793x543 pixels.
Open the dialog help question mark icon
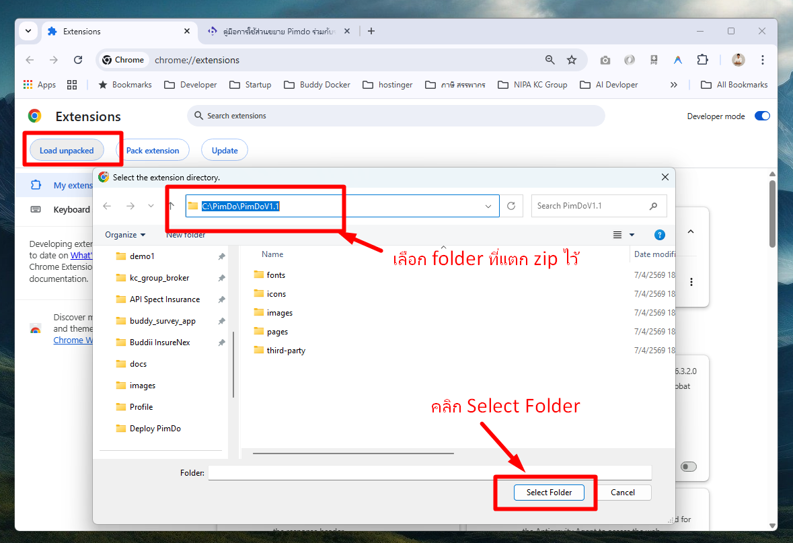click(660, 235)
